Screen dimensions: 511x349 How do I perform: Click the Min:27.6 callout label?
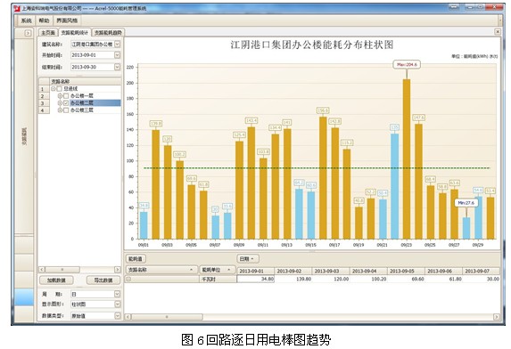466,203
